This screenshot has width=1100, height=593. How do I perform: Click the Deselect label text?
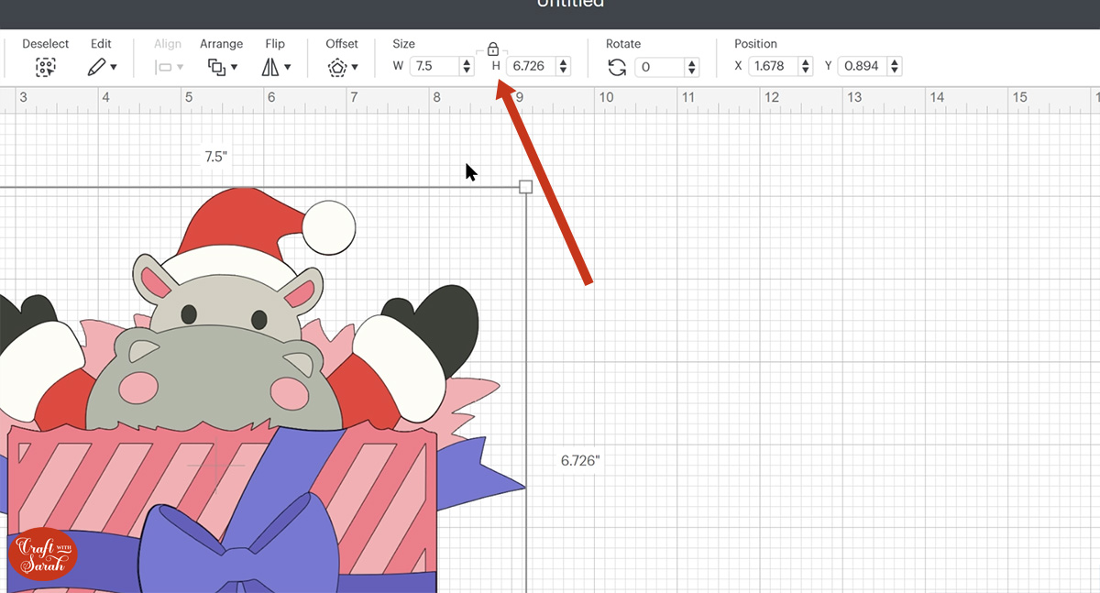pyautogui.click(x=46, y=43)
